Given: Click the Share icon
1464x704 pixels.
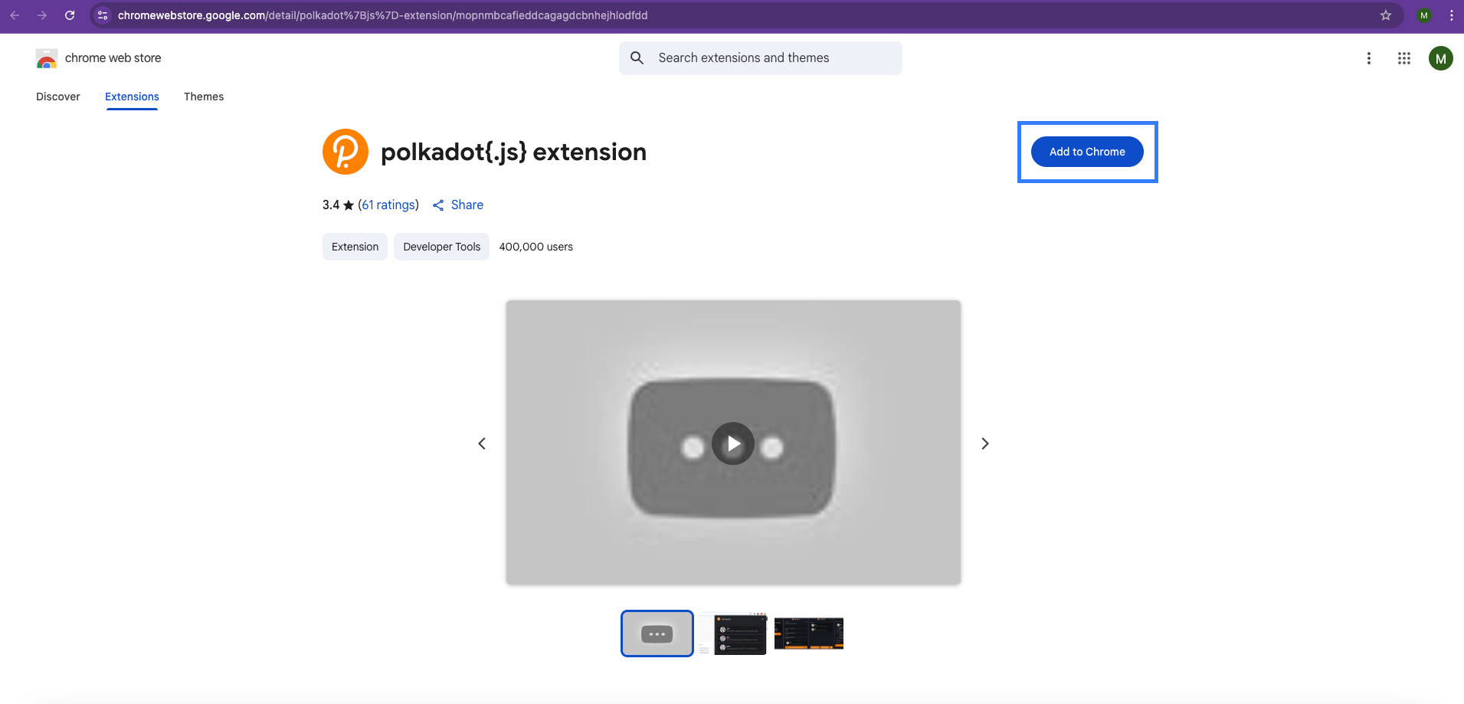Looking at the screenshot, I should point(438,205).
